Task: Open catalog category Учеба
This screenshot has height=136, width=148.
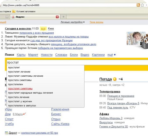Action: click(9, 124)
